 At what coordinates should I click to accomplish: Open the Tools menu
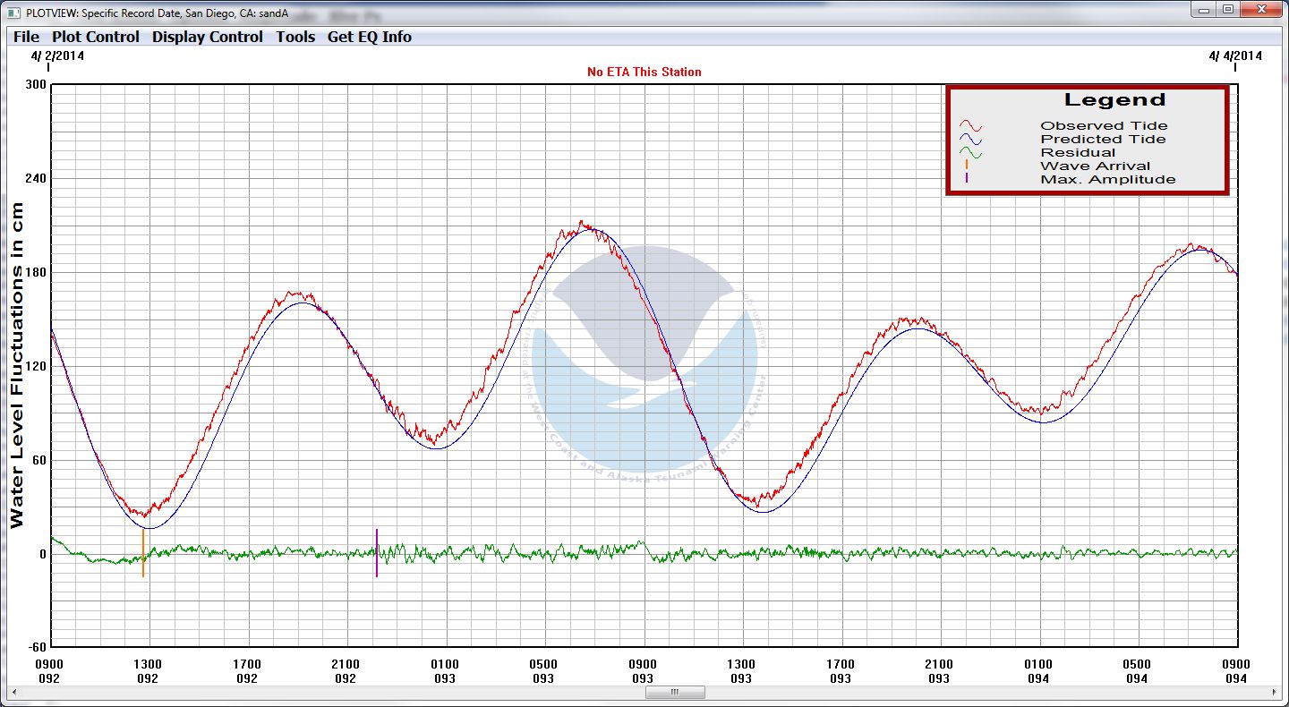tap(295, 37)
